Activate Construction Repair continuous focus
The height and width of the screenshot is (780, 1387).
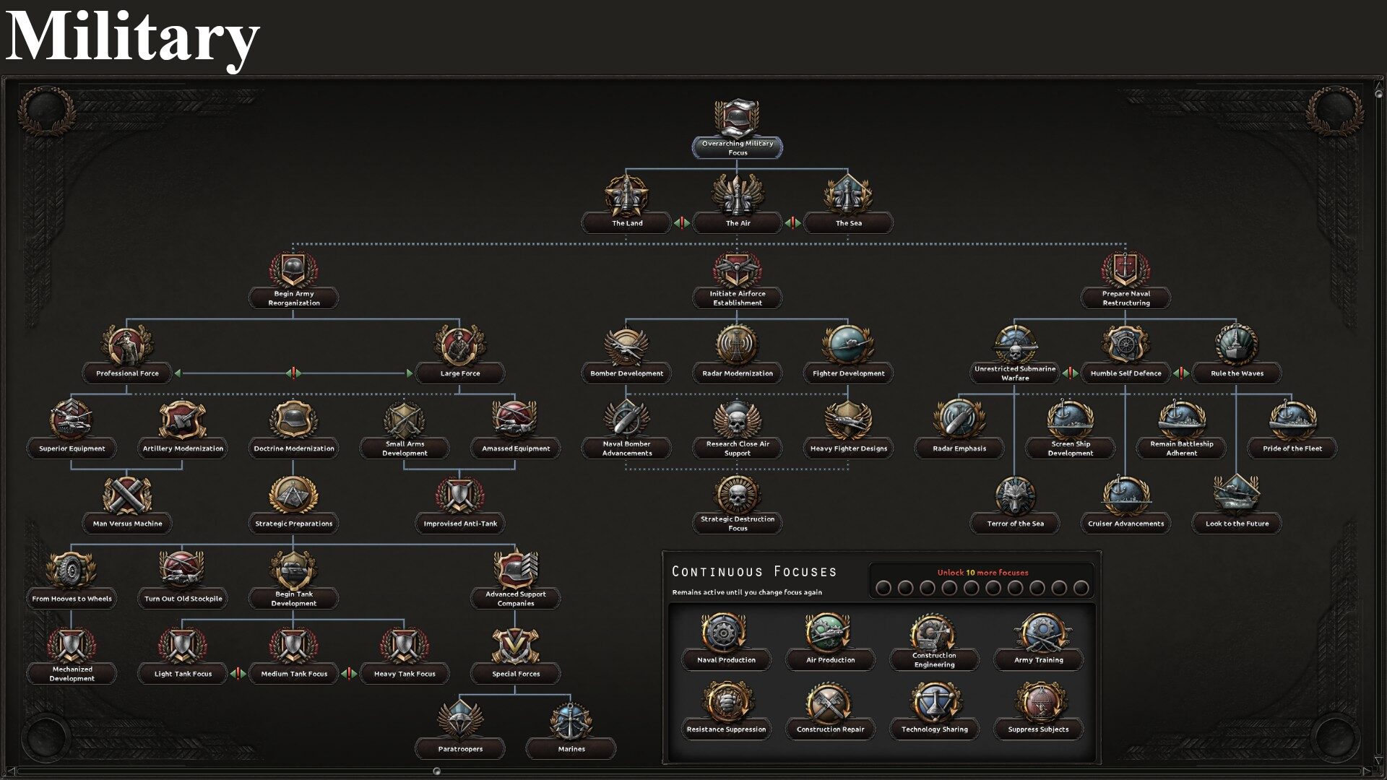tap(830, 711)
